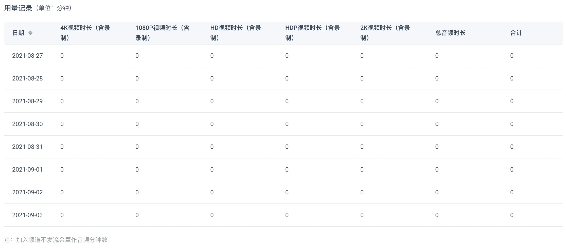
Task: Select the 2021-08-29 date cell
Action: tap(27, 101)
